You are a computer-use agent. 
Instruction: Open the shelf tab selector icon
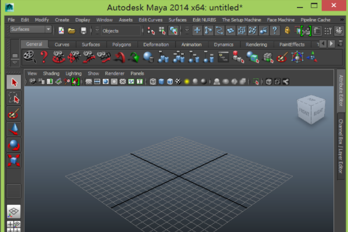click(15, 56)
